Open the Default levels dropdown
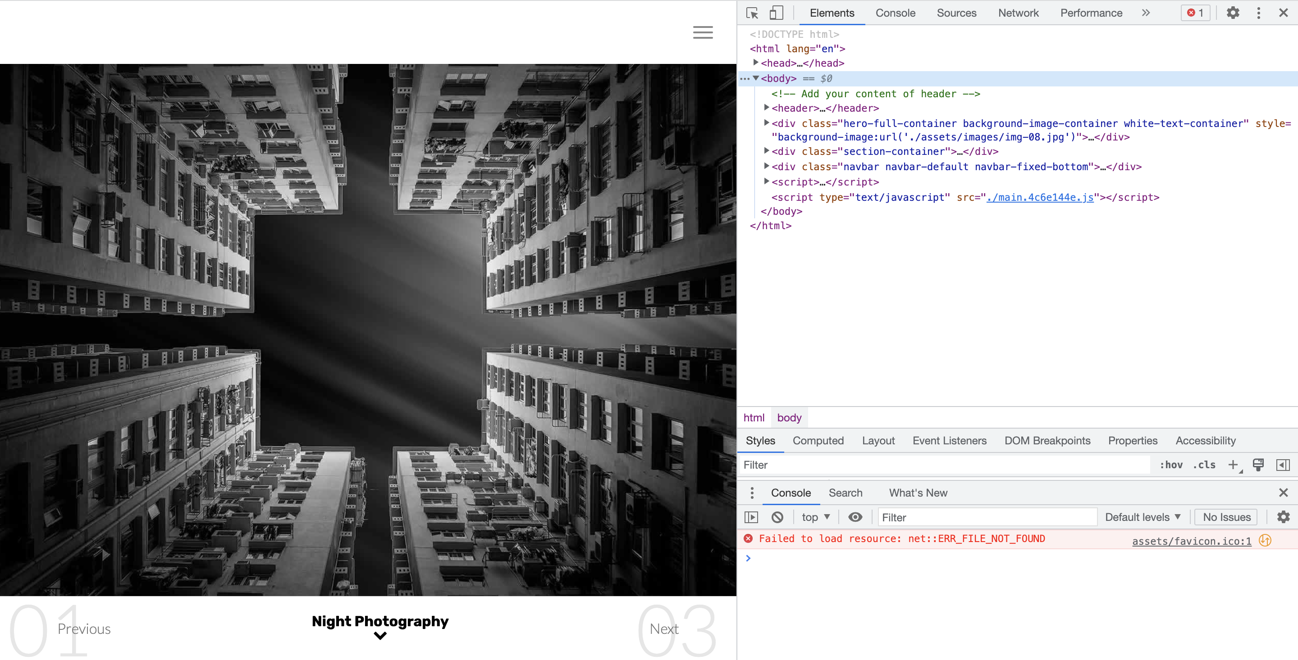This screenshot has height=660, width=1298. tap(1143, 517)
